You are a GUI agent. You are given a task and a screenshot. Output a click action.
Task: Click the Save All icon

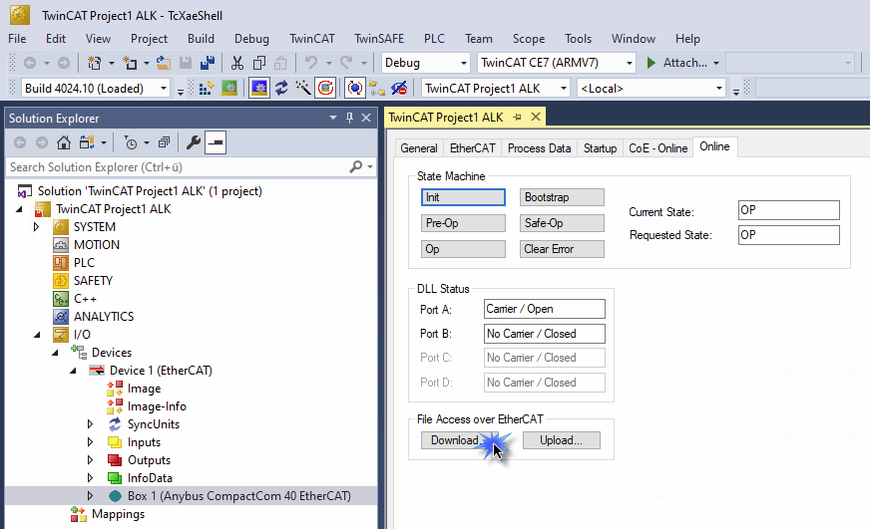pyautogui.click(x=208, y=63)
